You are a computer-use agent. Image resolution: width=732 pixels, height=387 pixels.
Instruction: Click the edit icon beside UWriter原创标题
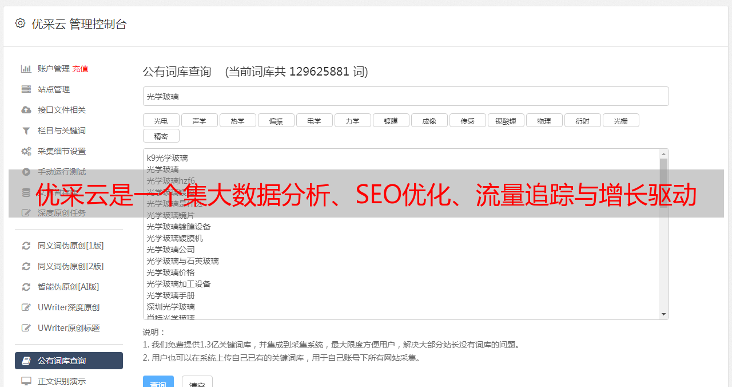(26, 328)
